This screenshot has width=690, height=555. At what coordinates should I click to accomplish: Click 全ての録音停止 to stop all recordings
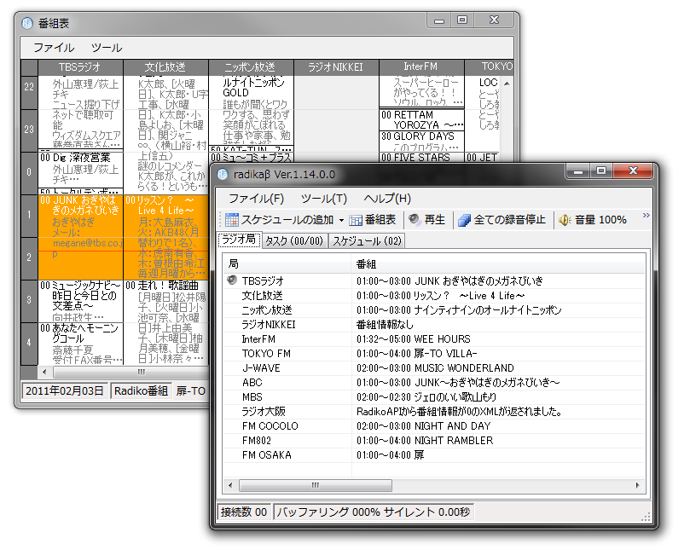502,219
